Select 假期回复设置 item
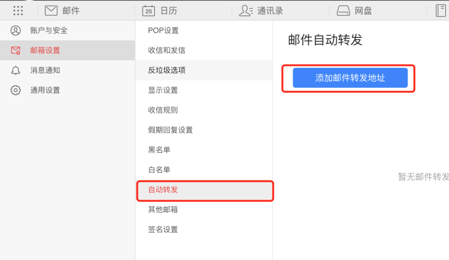The height and width of the screenshot is (260, 449). pyautogui.click(x=204, y=130)
